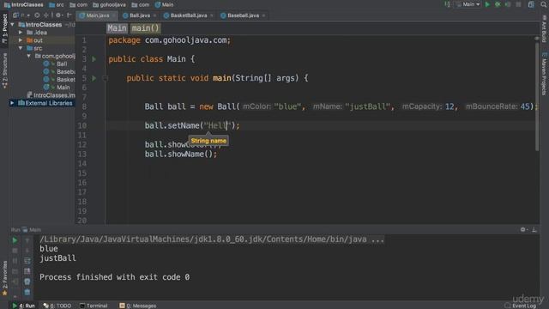Hide Project panel with the hide icon
549x309 pixels.
coord(69,15)
